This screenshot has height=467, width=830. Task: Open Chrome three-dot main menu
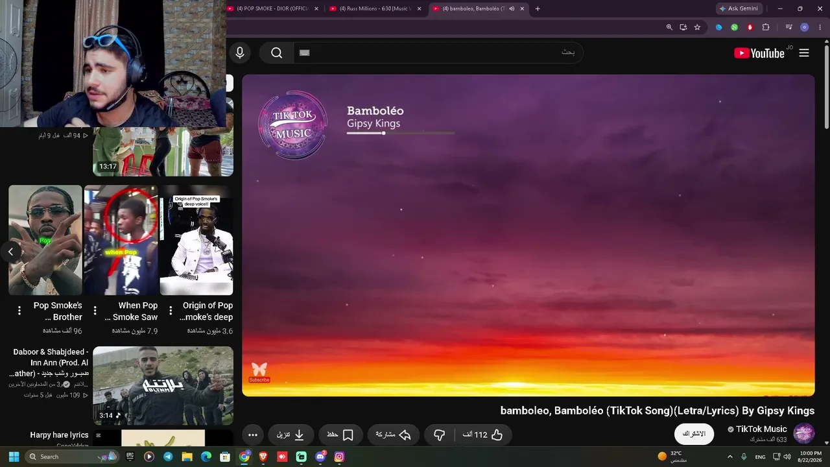click(820, 27)
